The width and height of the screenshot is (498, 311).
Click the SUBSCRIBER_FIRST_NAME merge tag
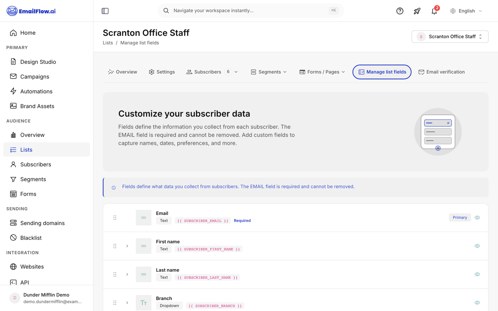tap(209, 249)
